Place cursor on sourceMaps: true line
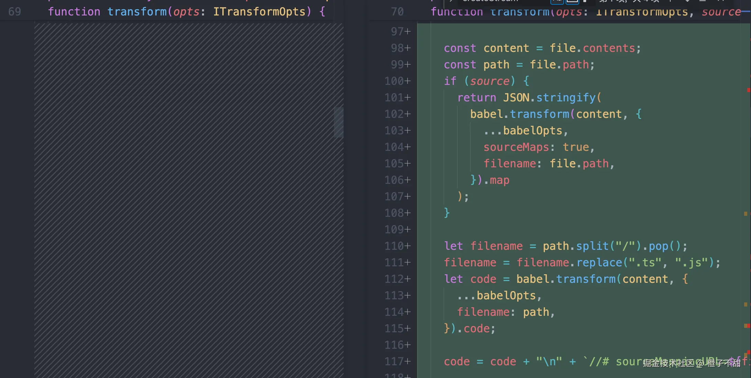This screenshot has width=751, height=378. click(538, 147)
